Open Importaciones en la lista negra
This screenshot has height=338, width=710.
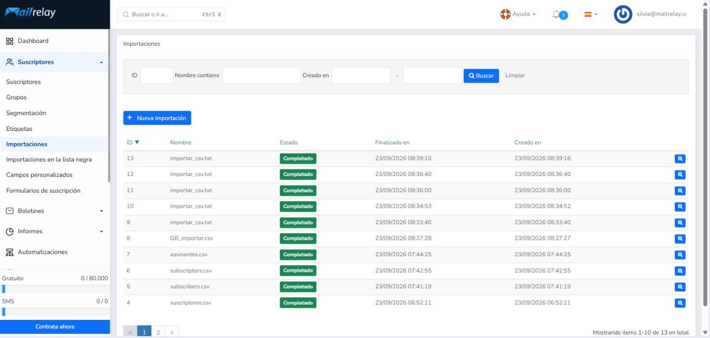pyautogui.click(x=49, y=160)
